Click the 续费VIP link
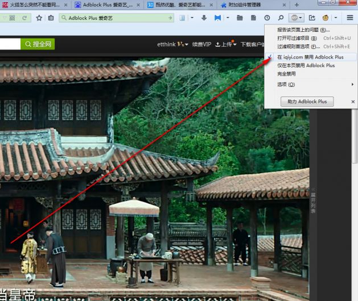This screenshot has height=301, width=358. tap(201, 44)
